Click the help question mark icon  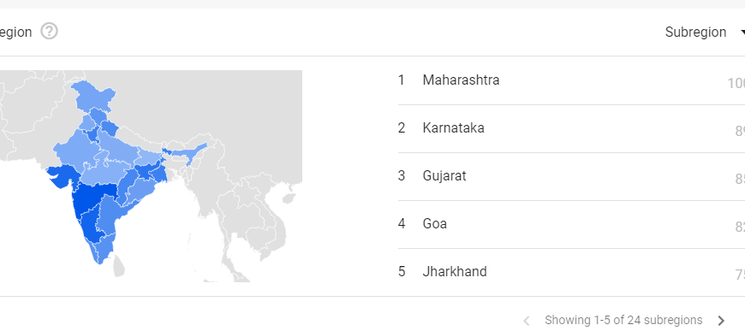[49, 32]
